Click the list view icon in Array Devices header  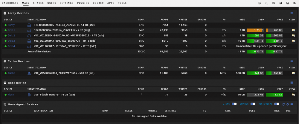(292, 13)
